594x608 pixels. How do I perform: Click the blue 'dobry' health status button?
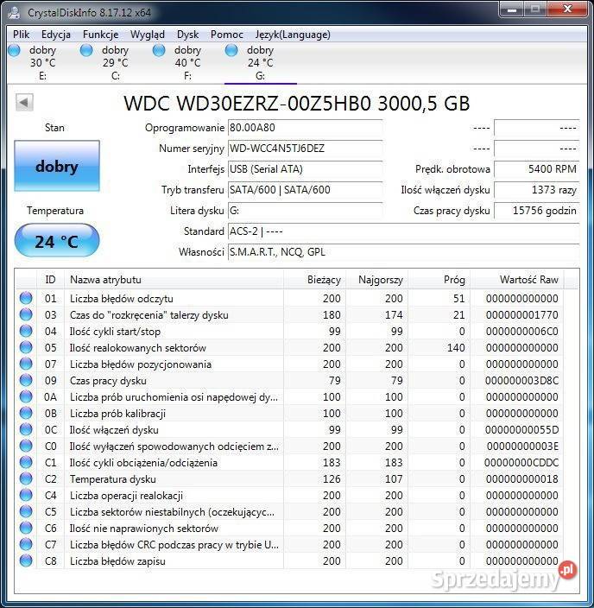(x=57, y=167)
